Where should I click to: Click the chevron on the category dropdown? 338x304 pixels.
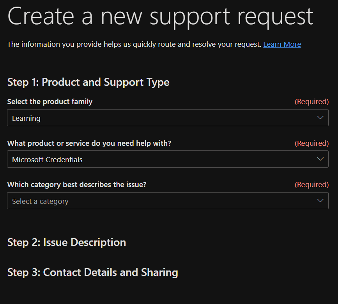coord(320,201)
